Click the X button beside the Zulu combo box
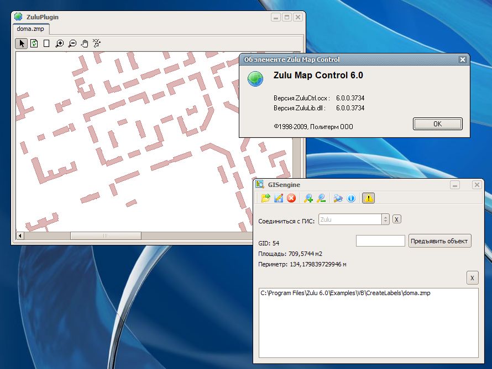This screenshot has height=369, width=492. click(x=396, y=220)
